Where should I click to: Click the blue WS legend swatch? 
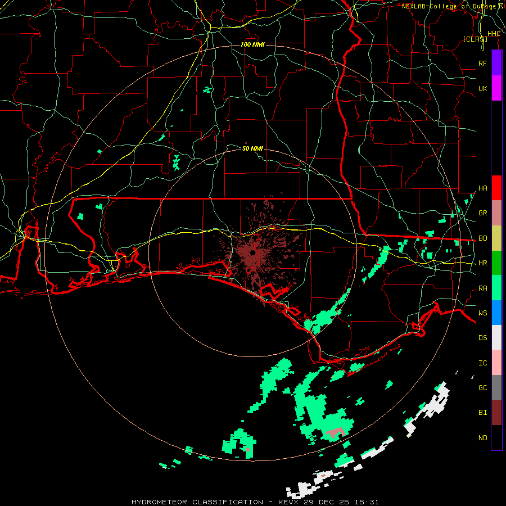tap(496, 313)
